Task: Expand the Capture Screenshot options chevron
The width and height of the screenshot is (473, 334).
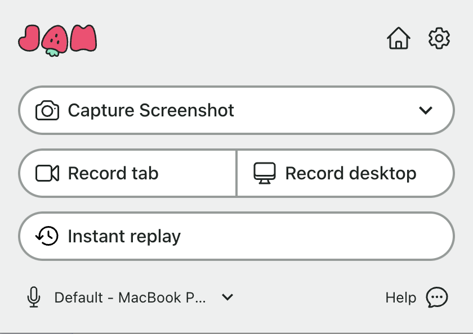Action: pyautogui.click(x=427, y=110)
